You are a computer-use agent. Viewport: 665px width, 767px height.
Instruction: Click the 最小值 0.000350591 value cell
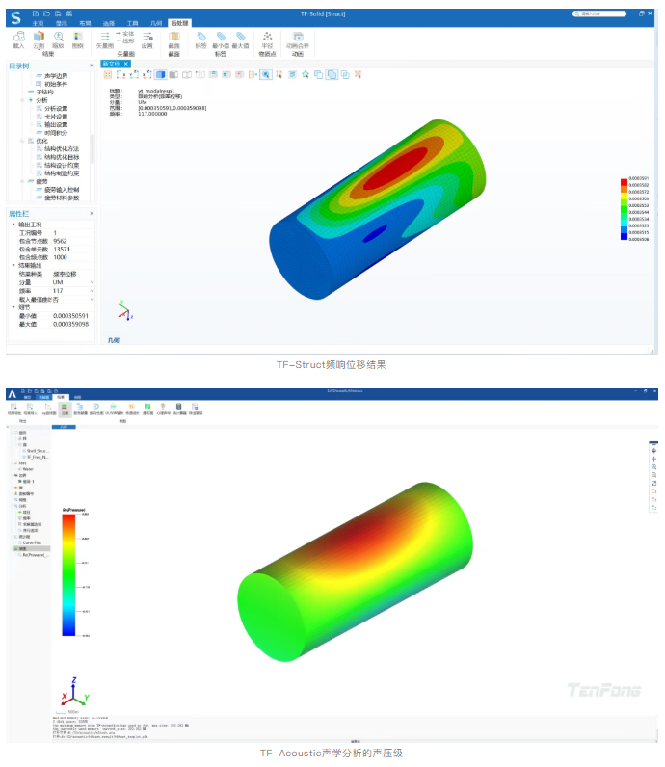(71, 316)
